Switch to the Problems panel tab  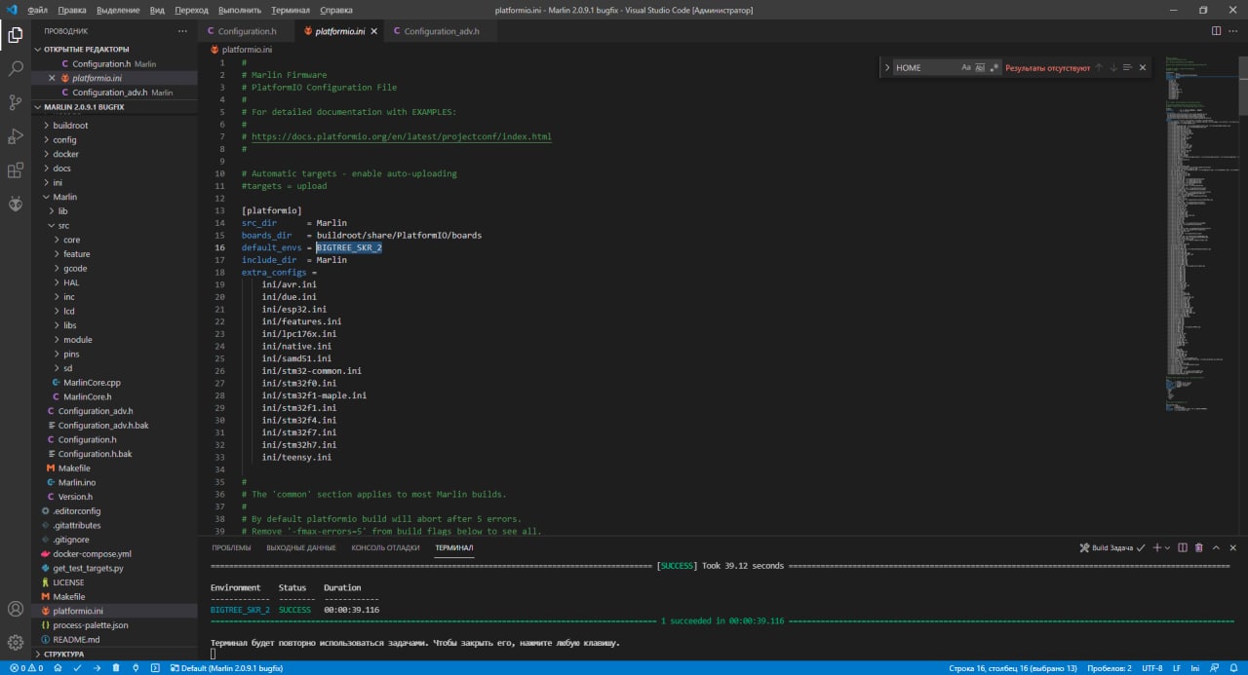coord(231,548)
